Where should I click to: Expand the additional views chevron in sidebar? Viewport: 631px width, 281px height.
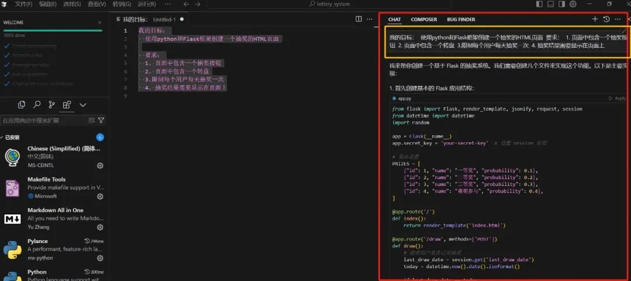(x=83, y=105)
